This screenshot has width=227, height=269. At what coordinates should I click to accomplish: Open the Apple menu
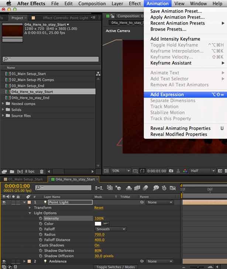tap(9, 3)
